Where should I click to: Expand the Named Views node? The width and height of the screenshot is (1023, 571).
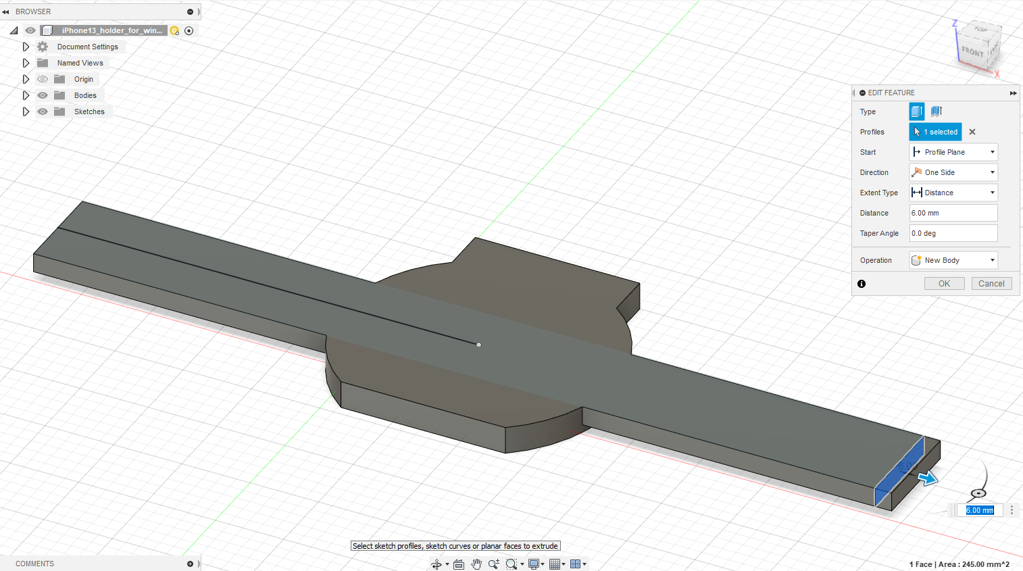pyautogui.click(x=26, y=63)
